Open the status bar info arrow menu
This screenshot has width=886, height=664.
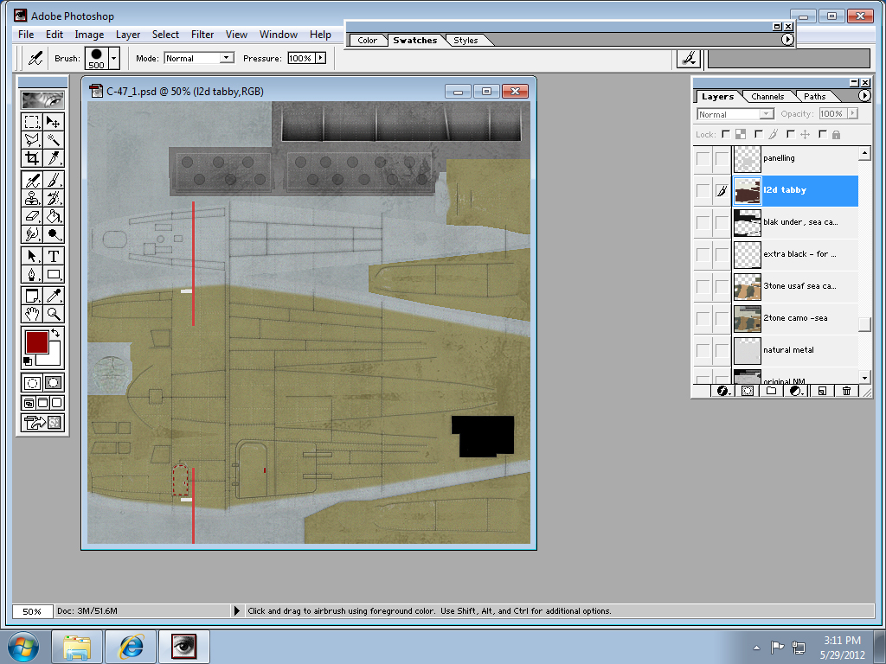pyautogui.click(x=237, y=611)
